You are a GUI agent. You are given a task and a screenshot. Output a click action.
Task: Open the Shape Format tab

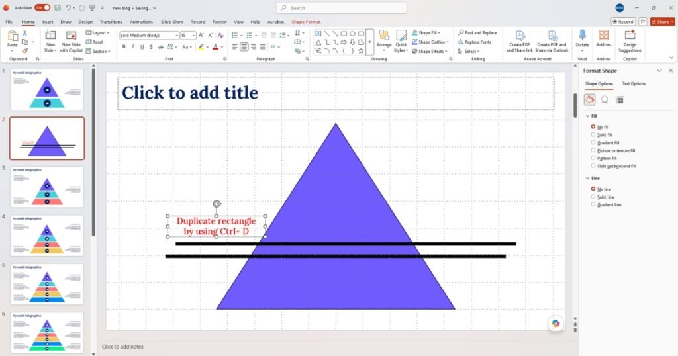point(306,22)
